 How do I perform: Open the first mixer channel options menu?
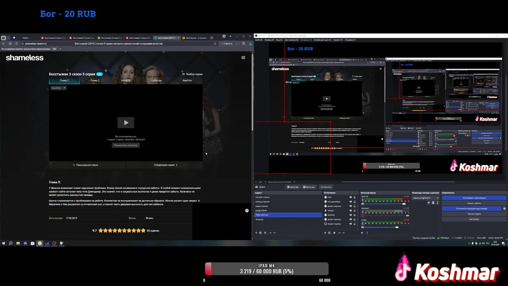pos(362,200)
